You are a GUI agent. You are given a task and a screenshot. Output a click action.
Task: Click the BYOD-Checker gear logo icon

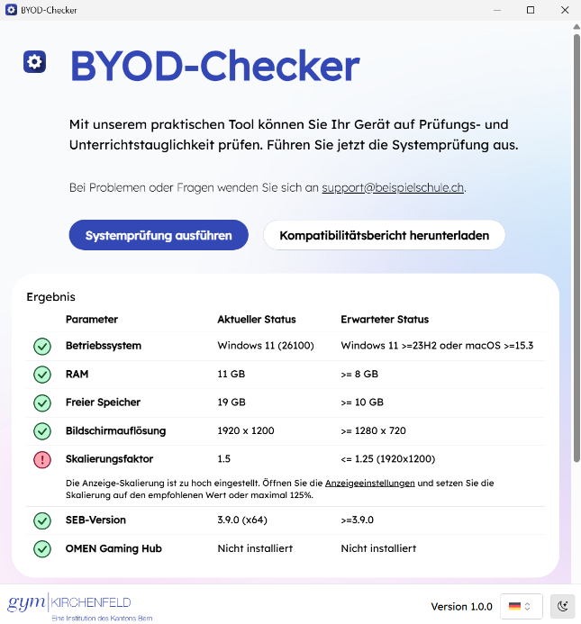point(34,62)
